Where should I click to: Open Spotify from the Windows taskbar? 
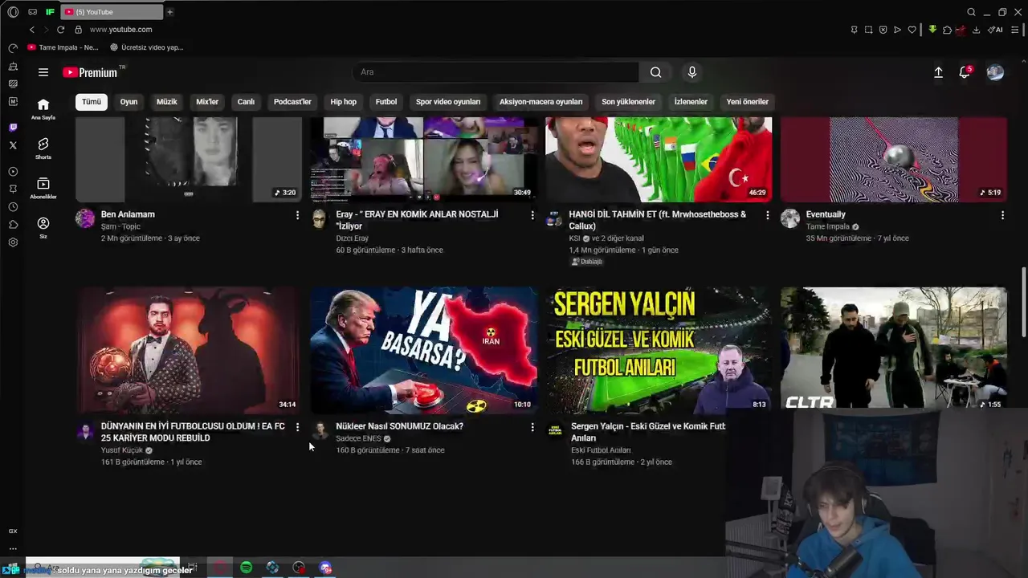tap(246, 568)
